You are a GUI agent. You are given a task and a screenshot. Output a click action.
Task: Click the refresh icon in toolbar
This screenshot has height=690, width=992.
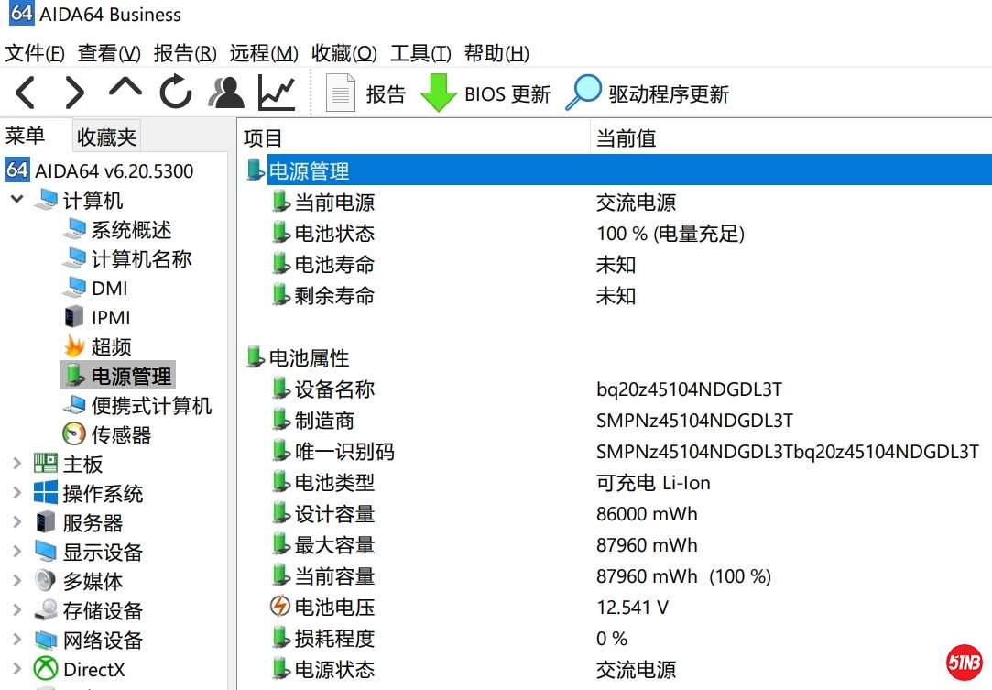(175, 93)
